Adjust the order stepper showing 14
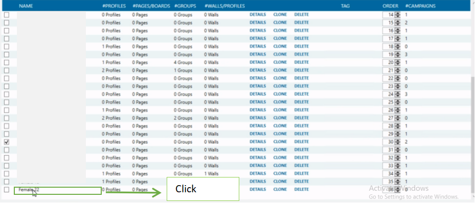475x203 pixels. pos(397,15)
